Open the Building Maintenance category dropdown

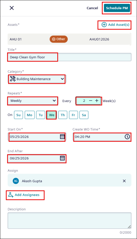tap(37, 79)
